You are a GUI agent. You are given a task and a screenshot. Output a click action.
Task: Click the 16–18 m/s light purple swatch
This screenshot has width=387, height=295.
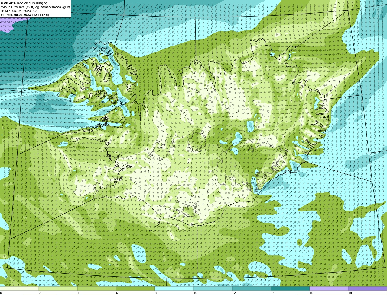[329, 289]
